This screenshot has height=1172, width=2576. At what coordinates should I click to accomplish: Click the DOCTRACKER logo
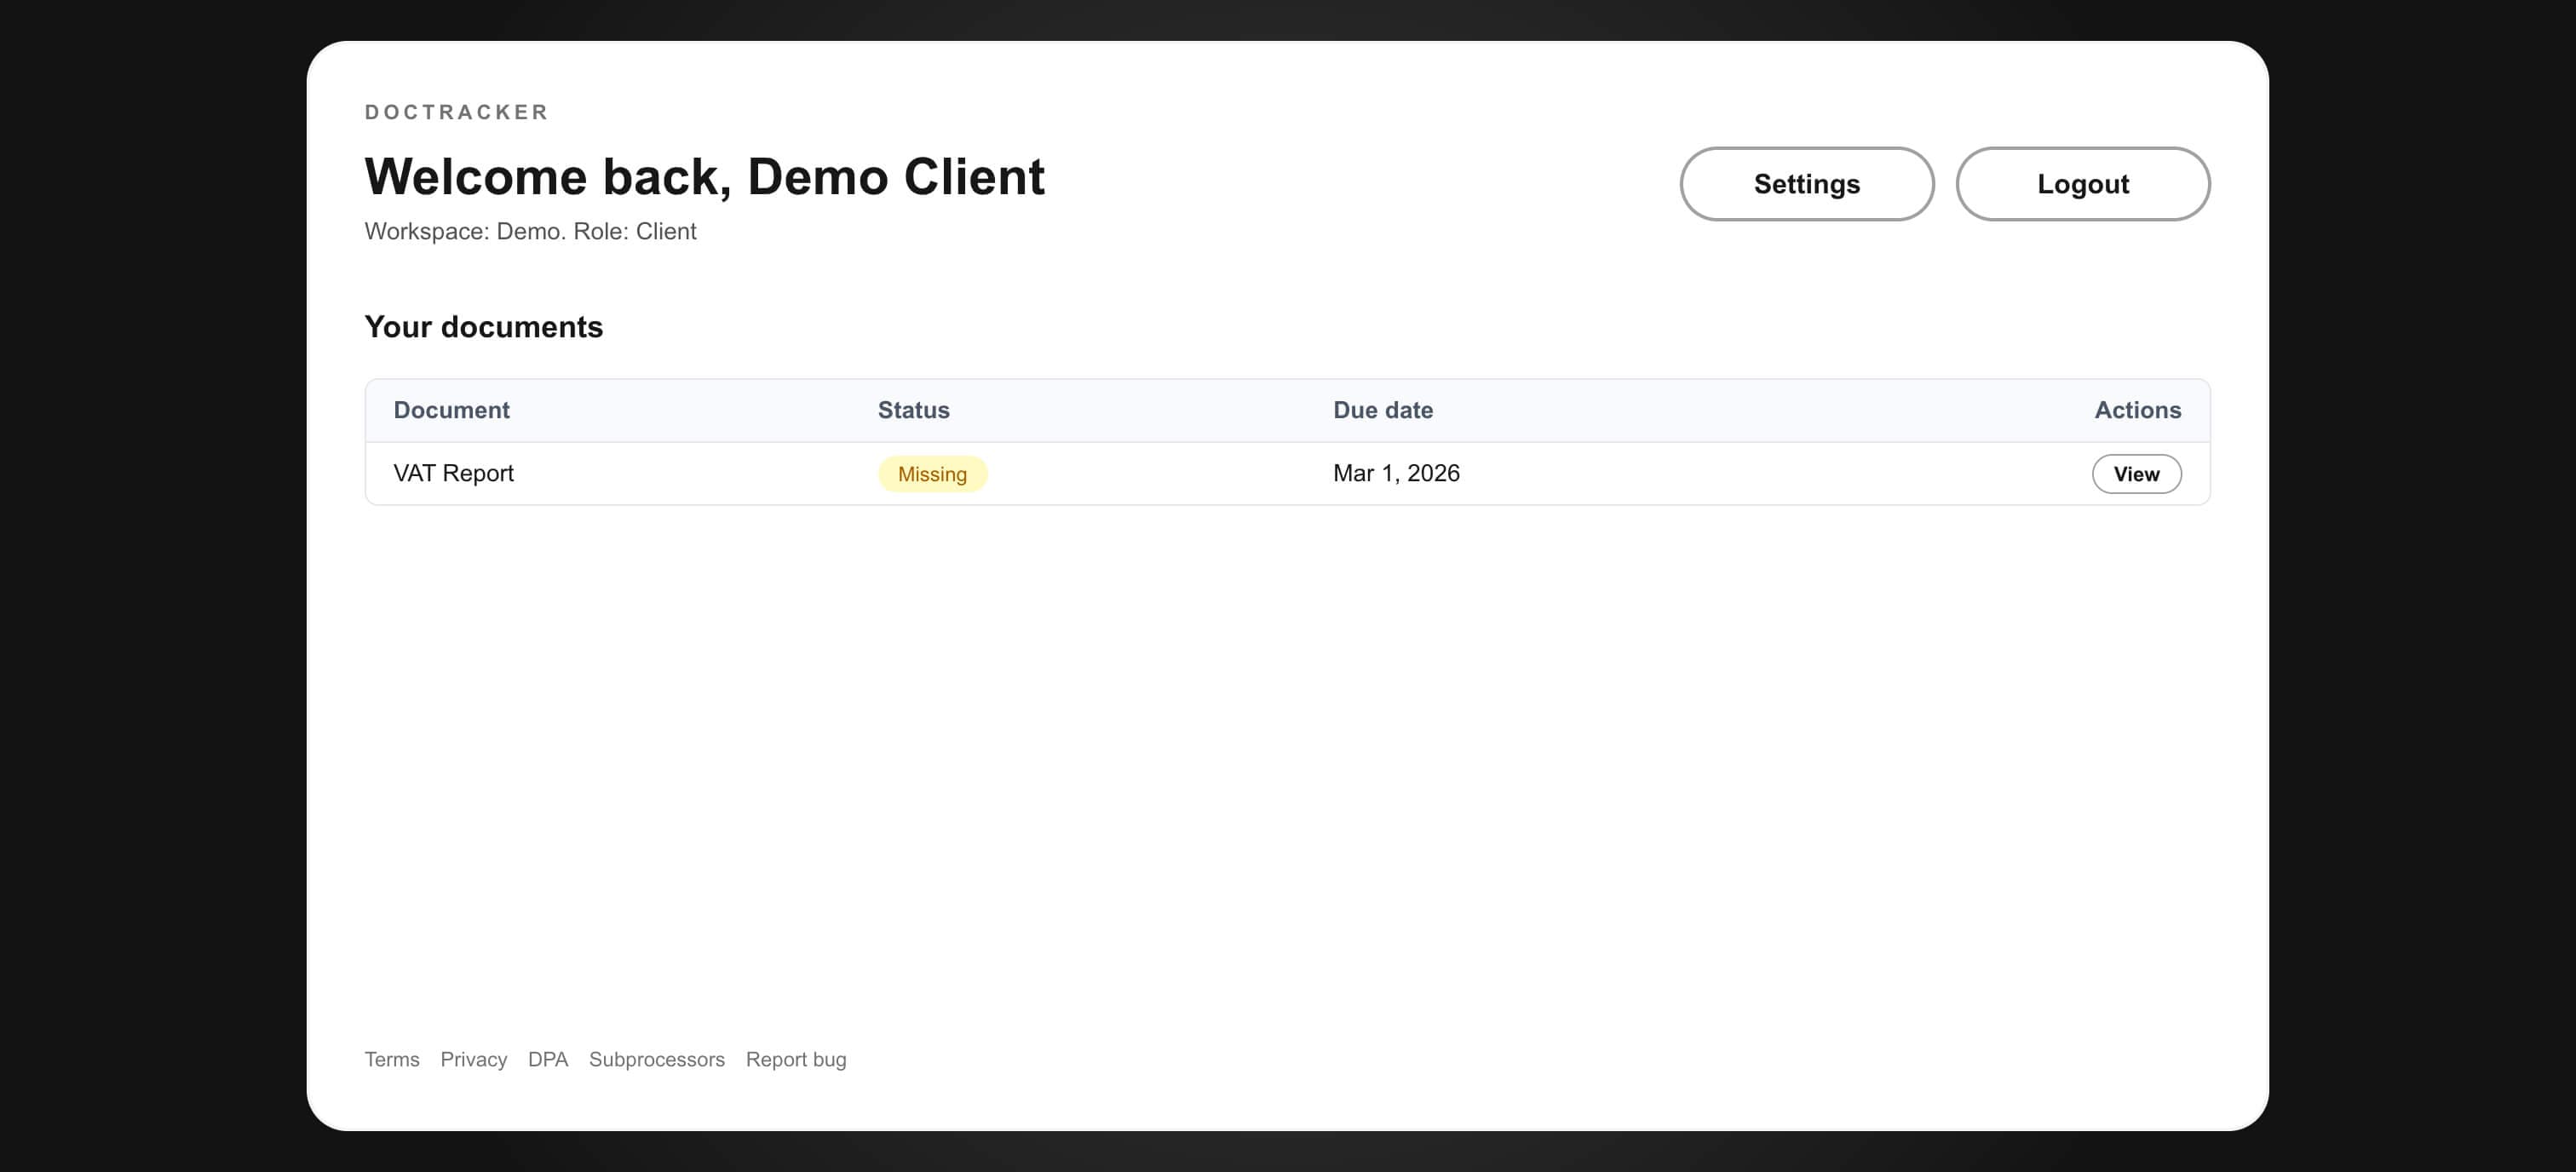pyautogui.click(x=456, y=112)
